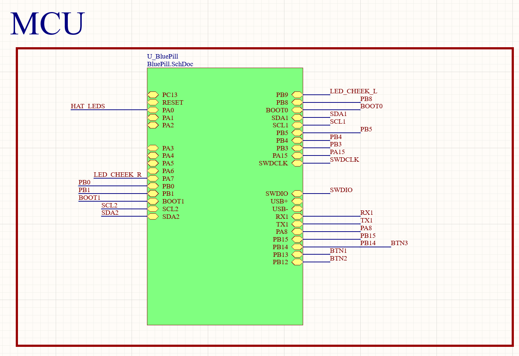The height and width of the screenshot is (356, 519).
Task: Select the BTN3 net label
Action: (x=399, y=243)
